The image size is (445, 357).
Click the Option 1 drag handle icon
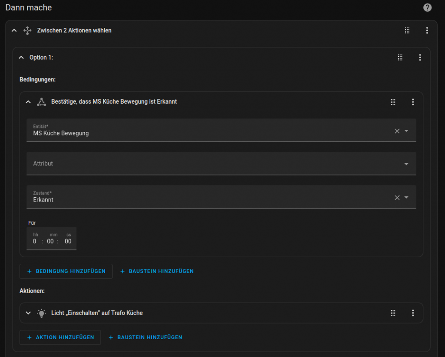(400, 57)
